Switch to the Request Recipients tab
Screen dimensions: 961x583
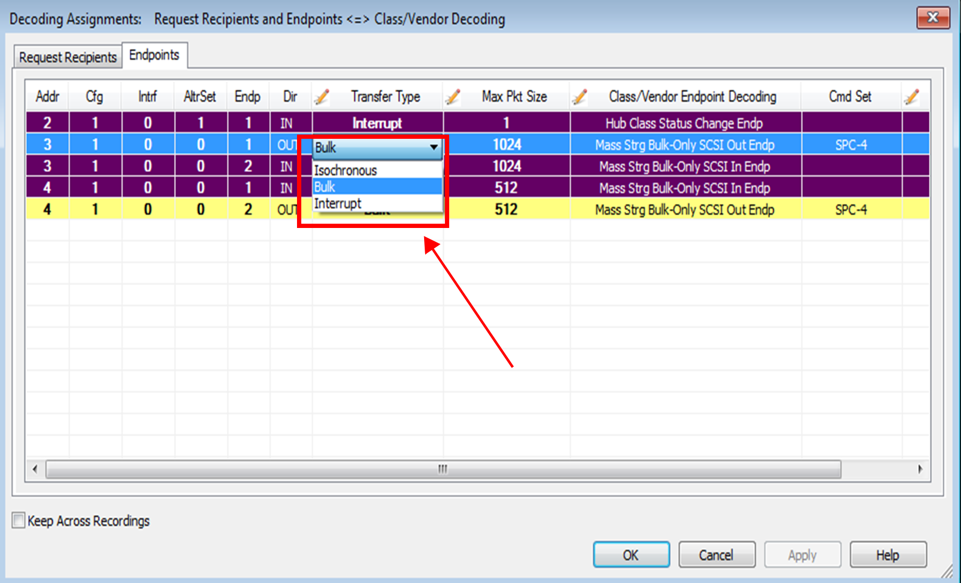click(68, 57)
